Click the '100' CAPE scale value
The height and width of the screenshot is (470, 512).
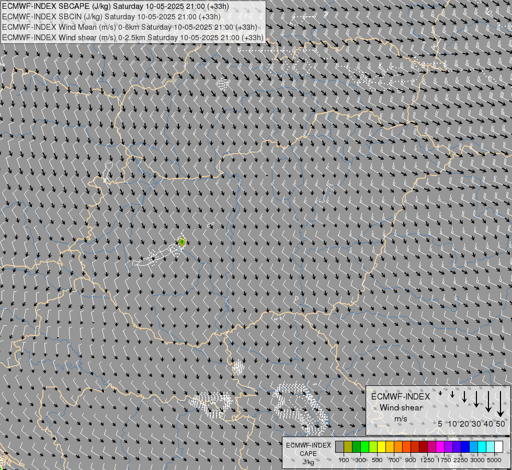click(x=344, y=460)
